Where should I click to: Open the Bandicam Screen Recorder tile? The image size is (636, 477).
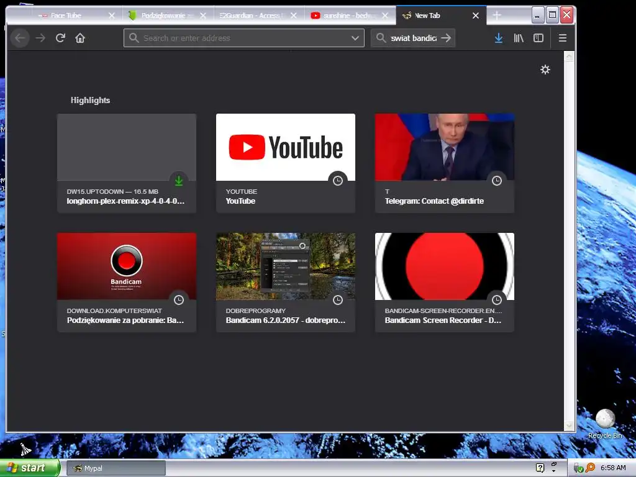445,283
